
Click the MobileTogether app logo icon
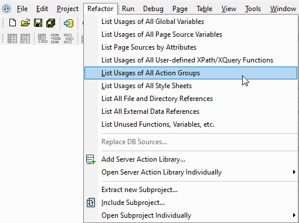coord(6,9)
